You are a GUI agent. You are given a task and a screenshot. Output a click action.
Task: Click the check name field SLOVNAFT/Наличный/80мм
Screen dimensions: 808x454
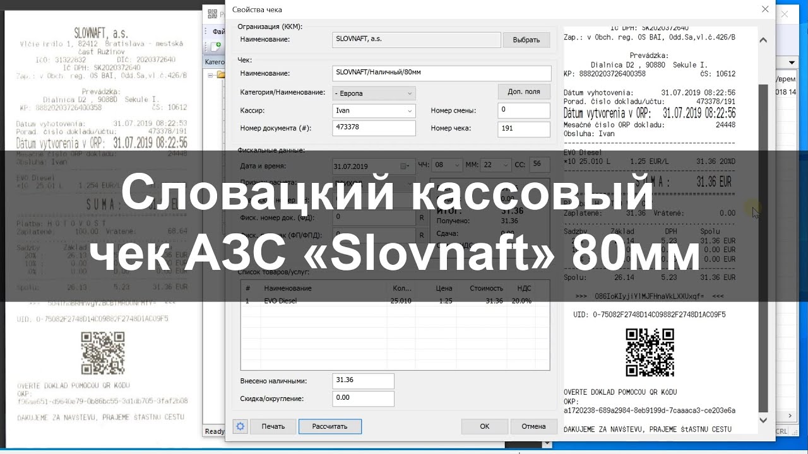(x=441, y=73)
